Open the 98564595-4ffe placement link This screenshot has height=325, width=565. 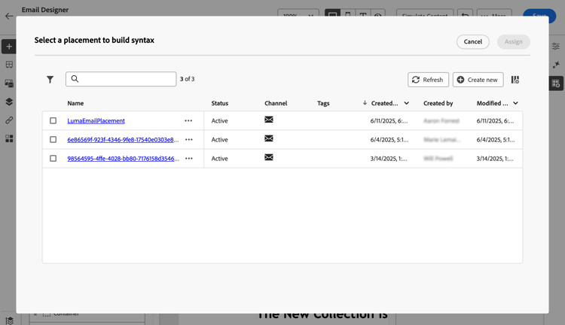point(123,158)
